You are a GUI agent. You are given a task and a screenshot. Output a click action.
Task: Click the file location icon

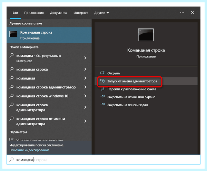coord(102,89)
